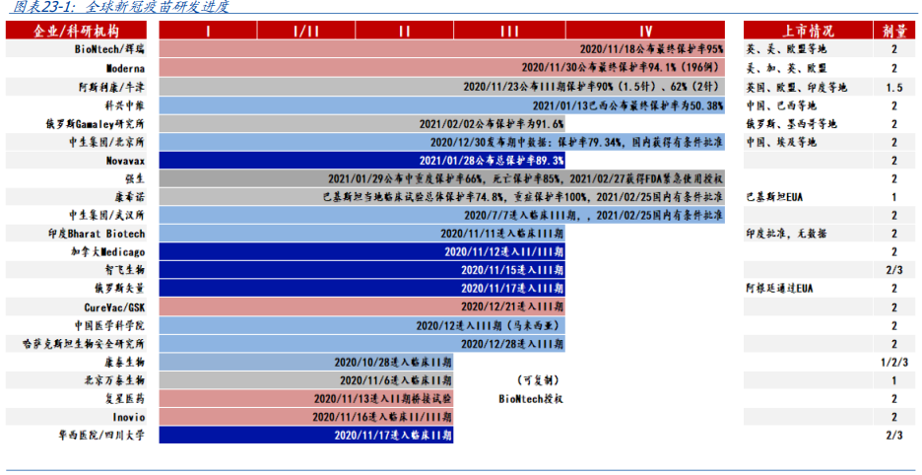The width and height of the screenshot is (922, 475).
Task: Click the market status 俄罗斯、墨西哥等地
Action: [x=791, y=124]
